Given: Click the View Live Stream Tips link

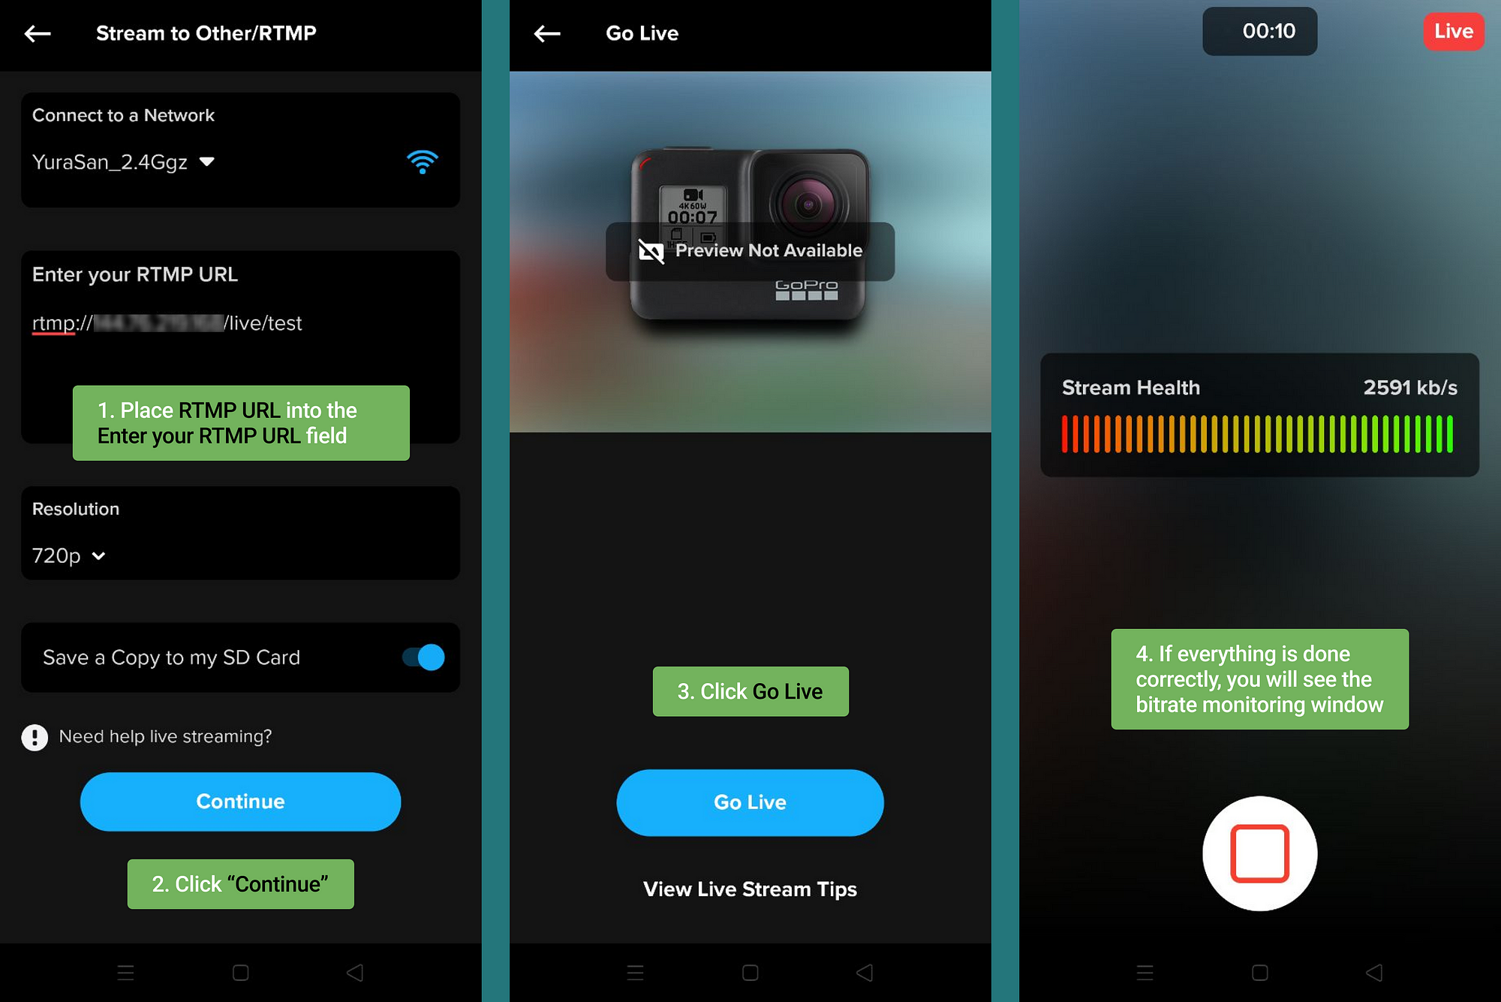Looking at the screenshot, I should [750, 888].
